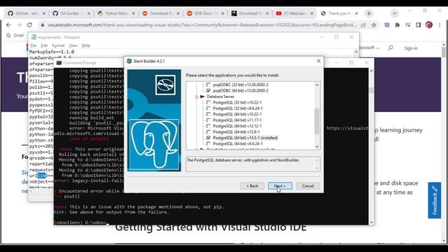Click the browser page vertical scrollbar
Screen dimensions: 448x252
(444, 143)
